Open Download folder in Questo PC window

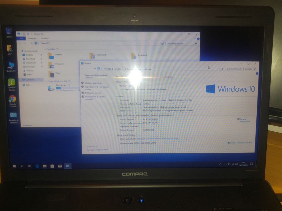coord(139,56)
